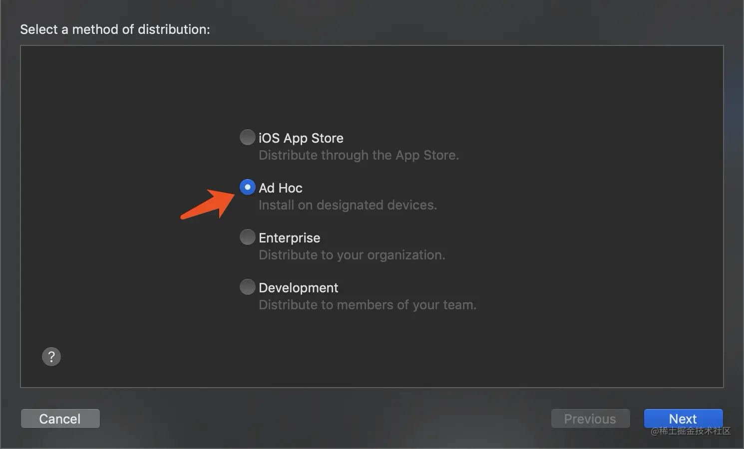744x449 pixels.
Task: Select the Enterprise radio button
Action: tap(247, 237)
